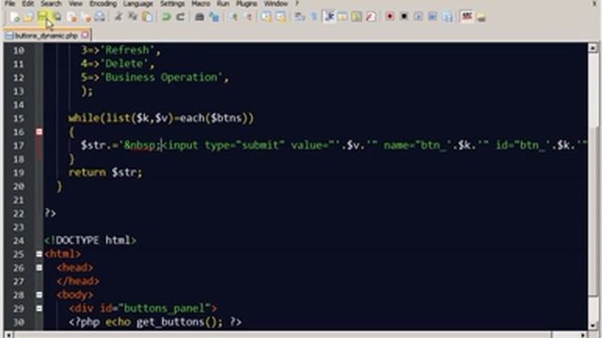Click vertical scrollbar up arrow
The image size is (602, 338).
[593, 48]
